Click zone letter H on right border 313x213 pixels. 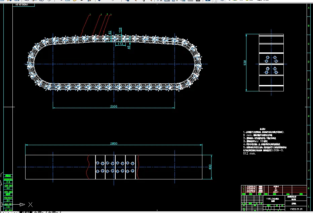point(309,134)
